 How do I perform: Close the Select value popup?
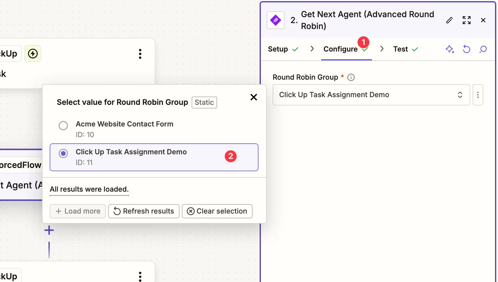pyautogui.click(x=254, y=97)
